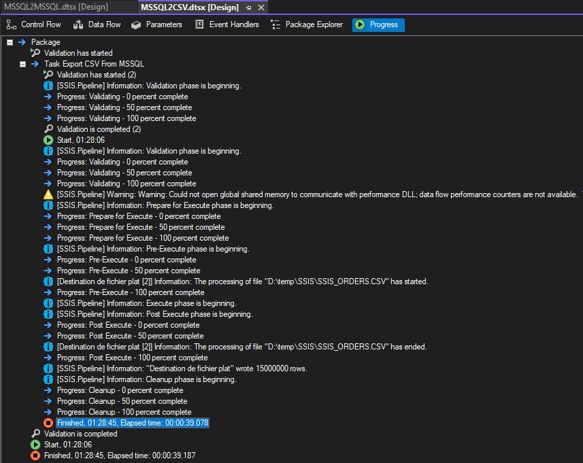Click the yellow warning triangle icon
583x463 pixels.
coord(48,194)
